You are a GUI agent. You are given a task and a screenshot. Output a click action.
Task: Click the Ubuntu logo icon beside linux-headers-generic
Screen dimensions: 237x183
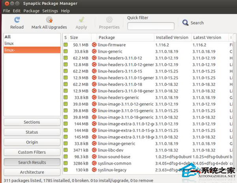[94, 97]
